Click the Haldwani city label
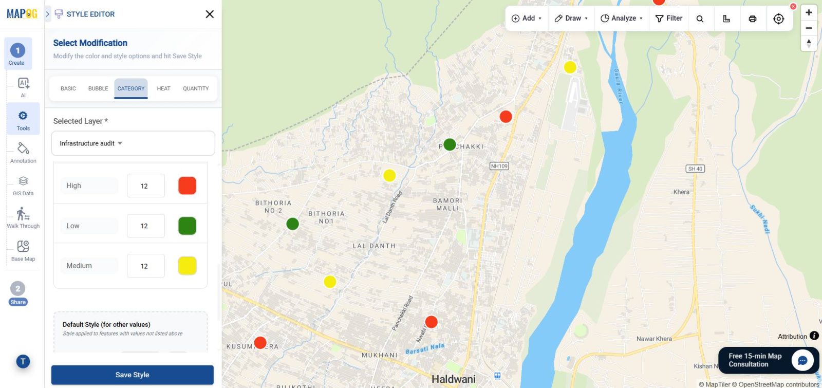 (454, 379)
